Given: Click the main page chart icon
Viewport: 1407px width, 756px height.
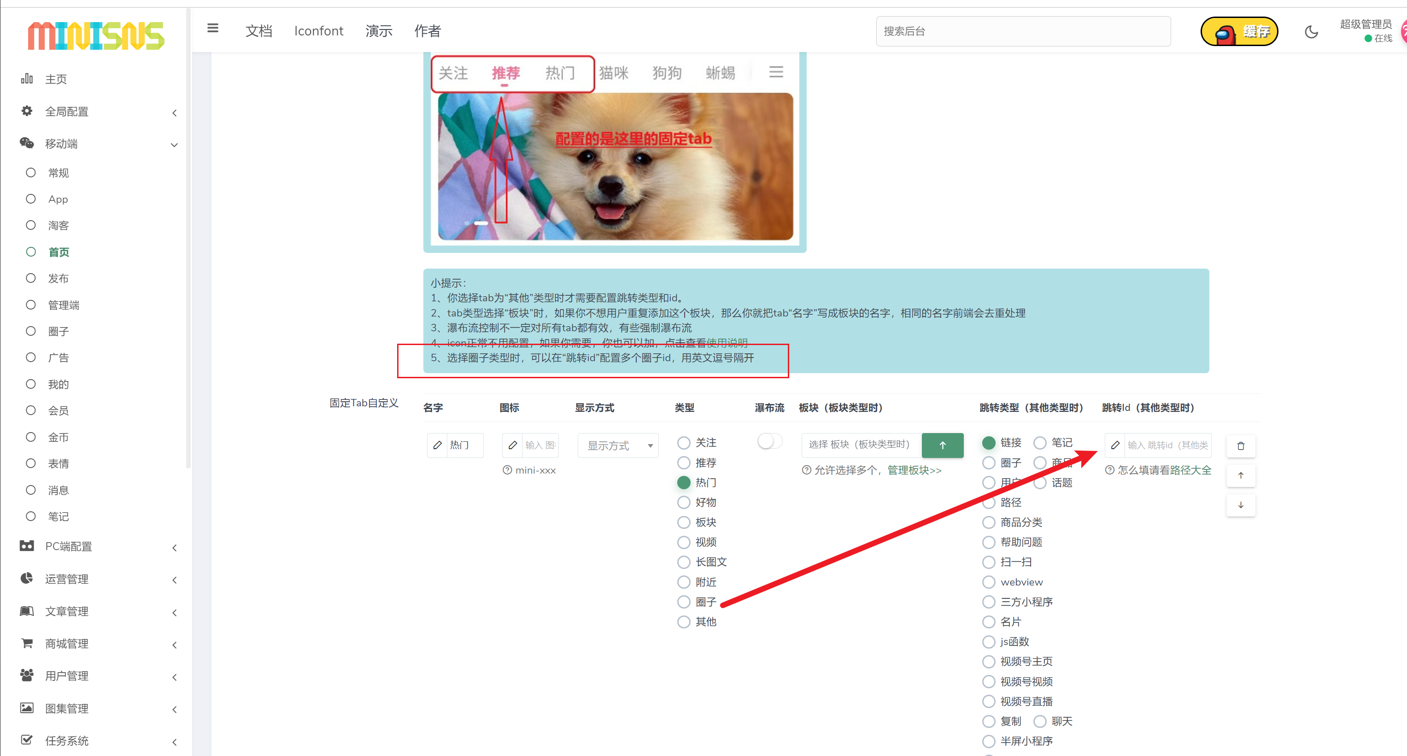Looking at the screenshot, I should (27, 79).
